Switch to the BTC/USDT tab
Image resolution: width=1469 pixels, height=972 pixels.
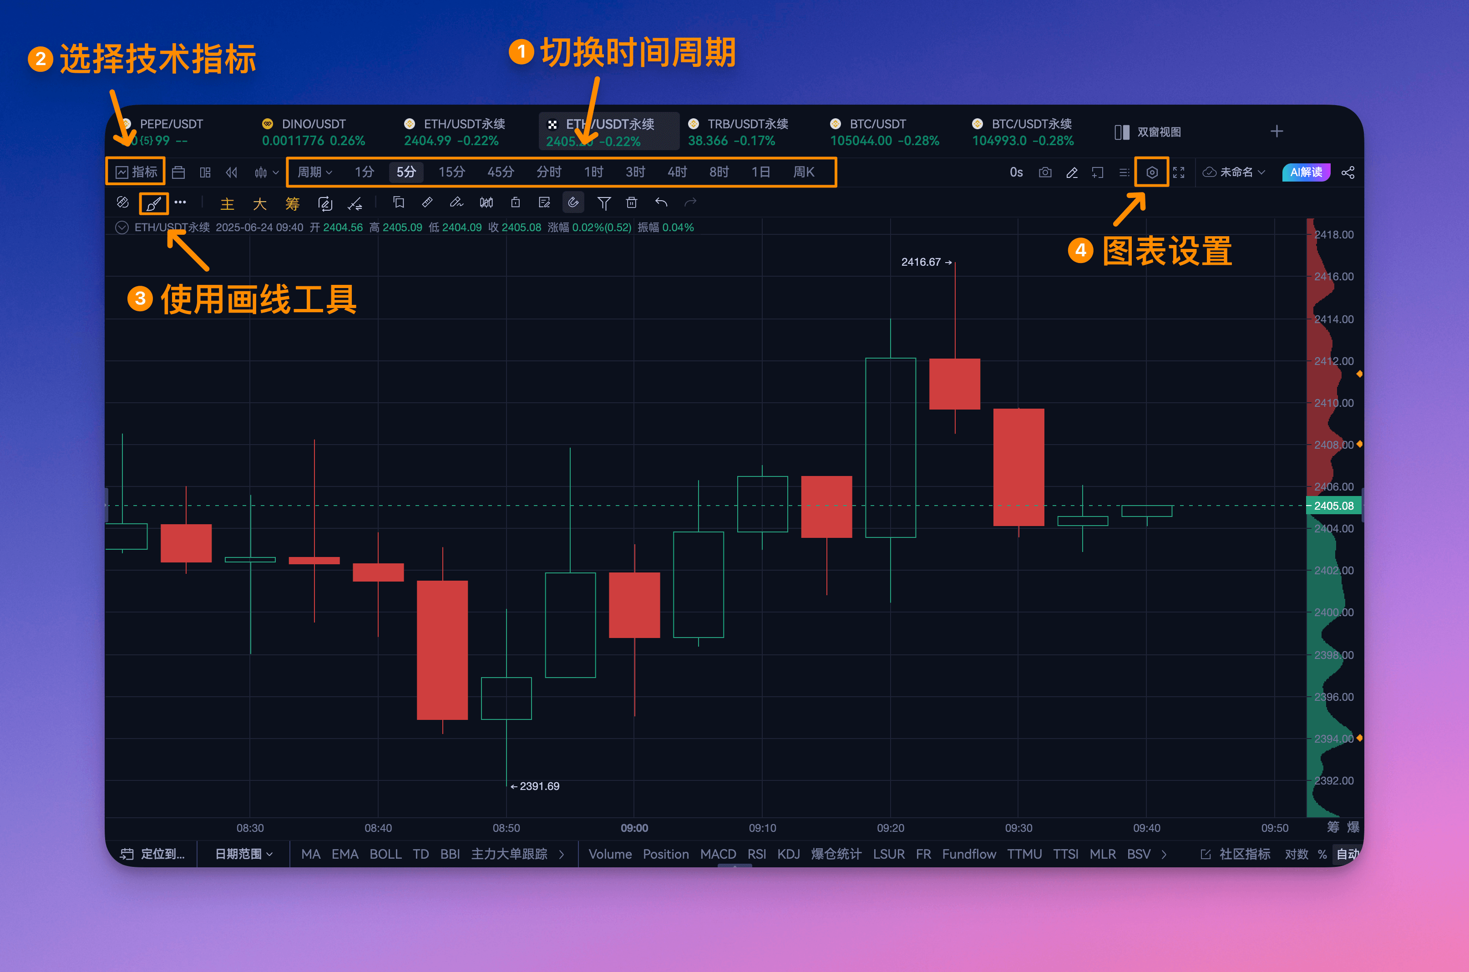(x=885, y=132)
